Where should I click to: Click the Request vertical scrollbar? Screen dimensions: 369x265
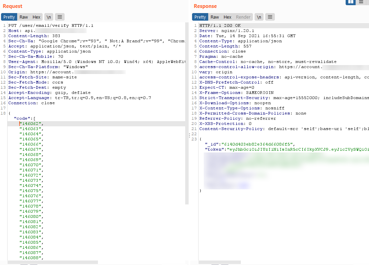[x=187, y=114]
